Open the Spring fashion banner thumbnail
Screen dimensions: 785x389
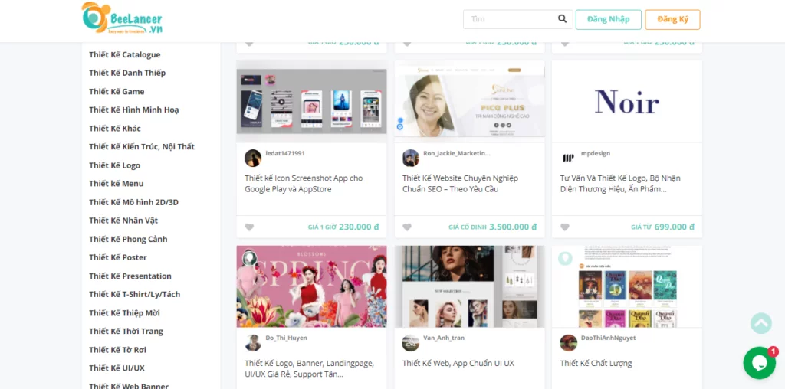311,286
